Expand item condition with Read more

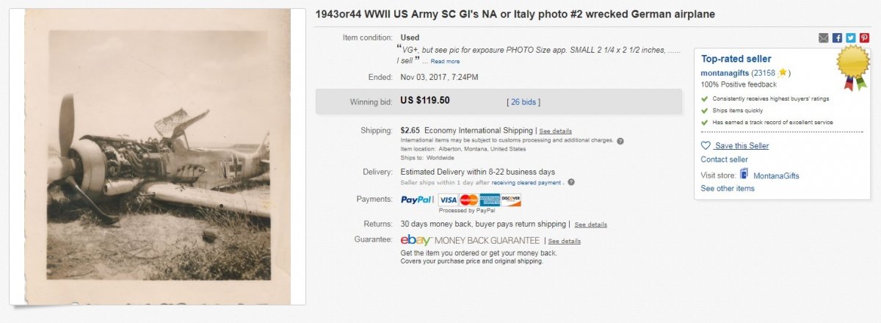tap(445, 61)
